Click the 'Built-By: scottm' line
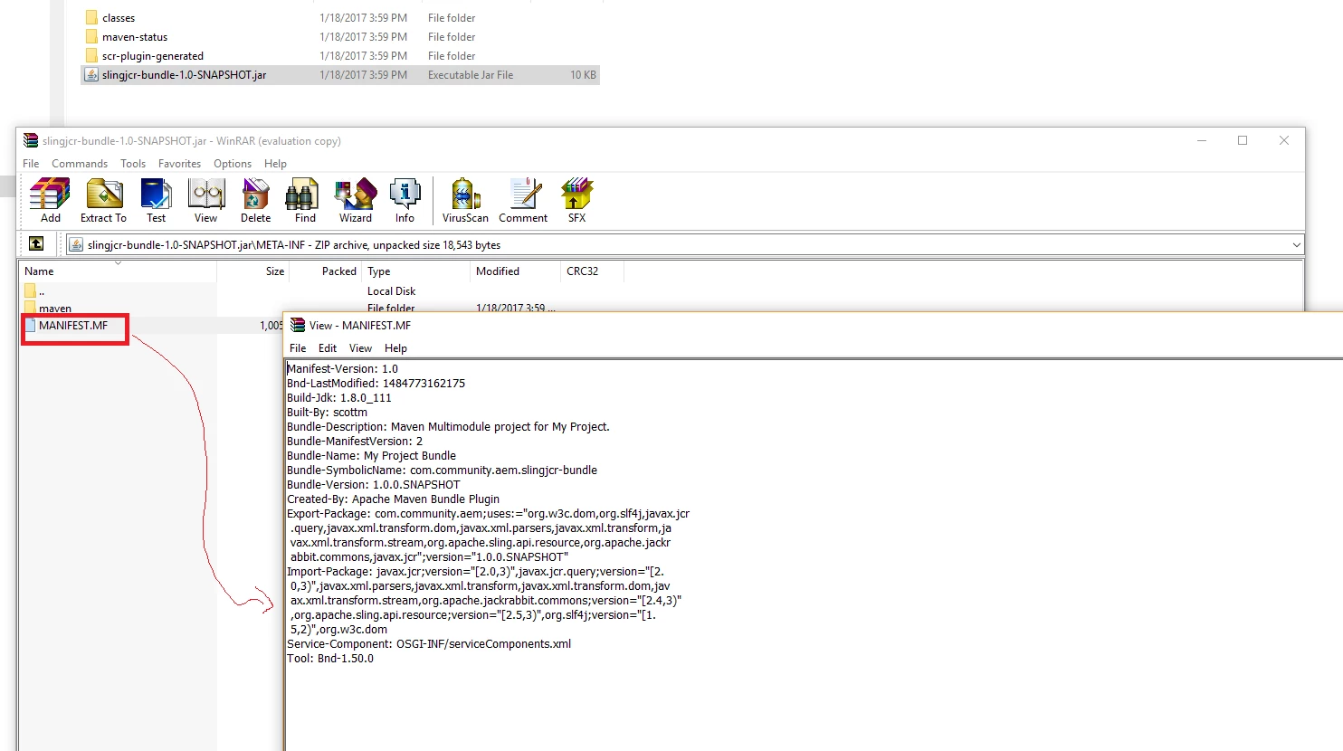The image size is (1343, 751). click(x=327, y=413)
